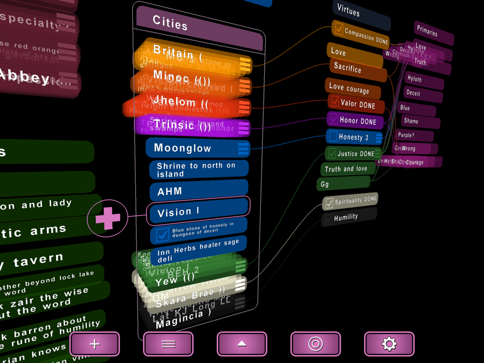
Task: Select the Hyloth node under Primaries
Action: click(424, 81)
